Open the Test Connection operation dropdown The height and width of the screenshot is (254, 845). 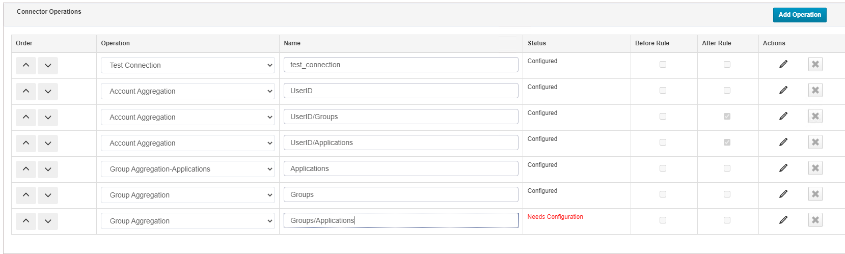click(x=188, y=65)
